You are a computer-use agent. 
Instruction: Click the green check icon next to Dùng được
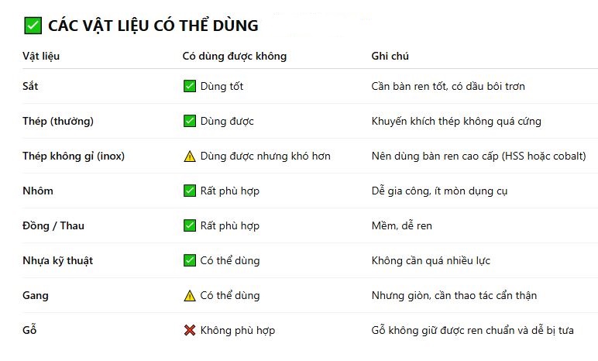coord(190,121)
